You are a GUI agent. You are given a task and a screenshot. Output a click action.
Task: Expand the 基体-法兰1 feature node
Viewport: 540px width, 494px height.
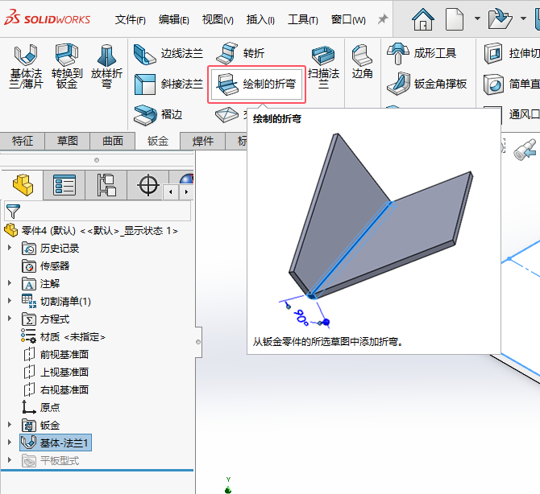[10, 442]
